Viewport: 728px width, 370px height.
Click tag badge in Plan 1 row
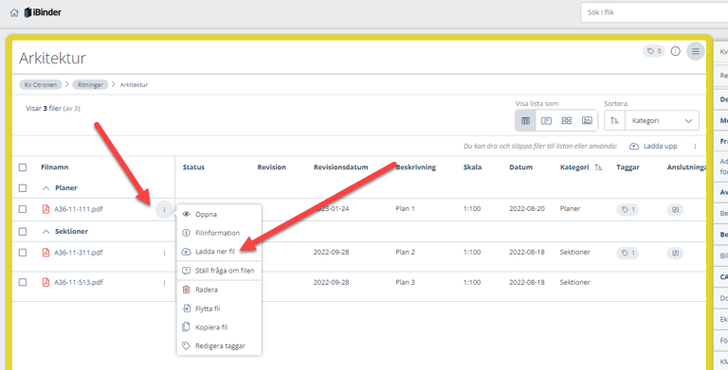(628, 210)
